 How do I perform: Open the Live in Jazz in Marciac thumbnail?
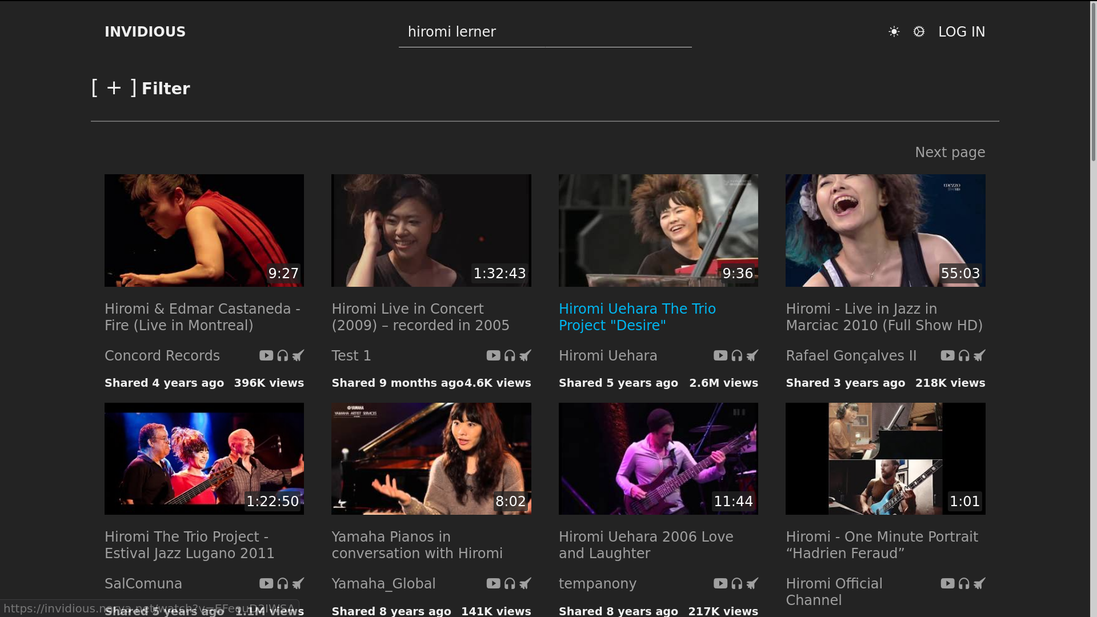(885, 230)
